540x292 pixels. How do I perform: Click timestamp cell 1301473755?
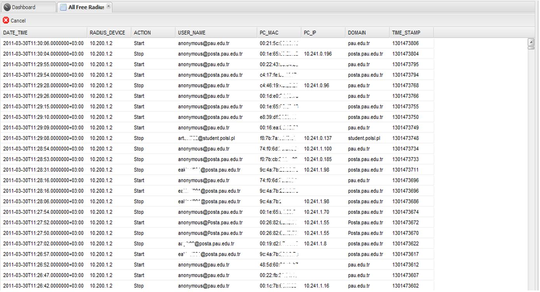pos(405,107)
